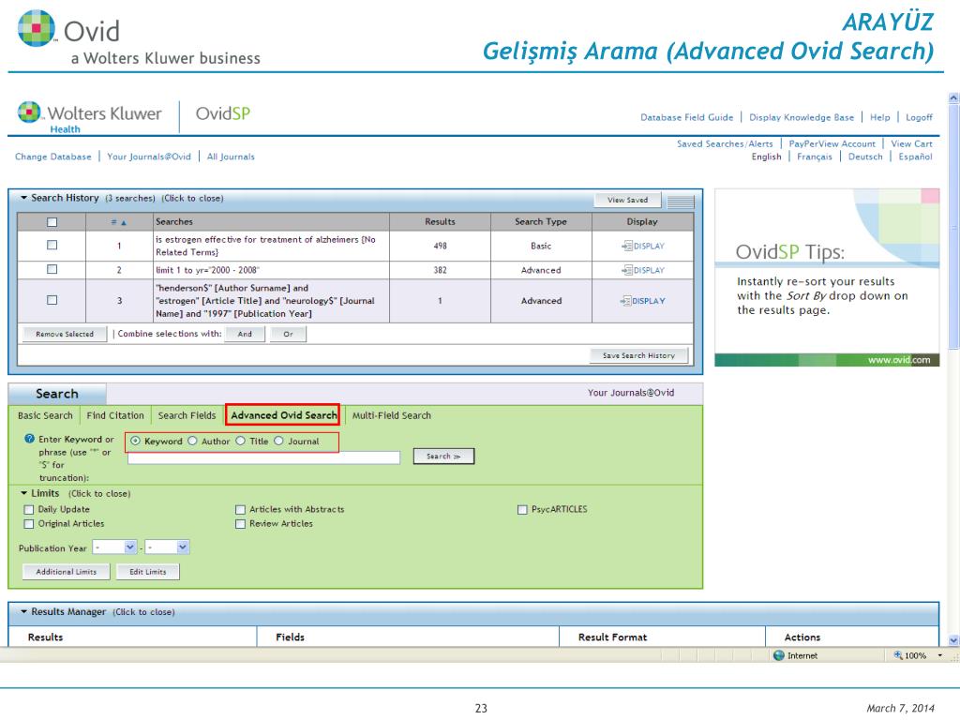This screenshot has height=720, width=960.
Task: Click Edit Limits button
Action: pos(147,572)
